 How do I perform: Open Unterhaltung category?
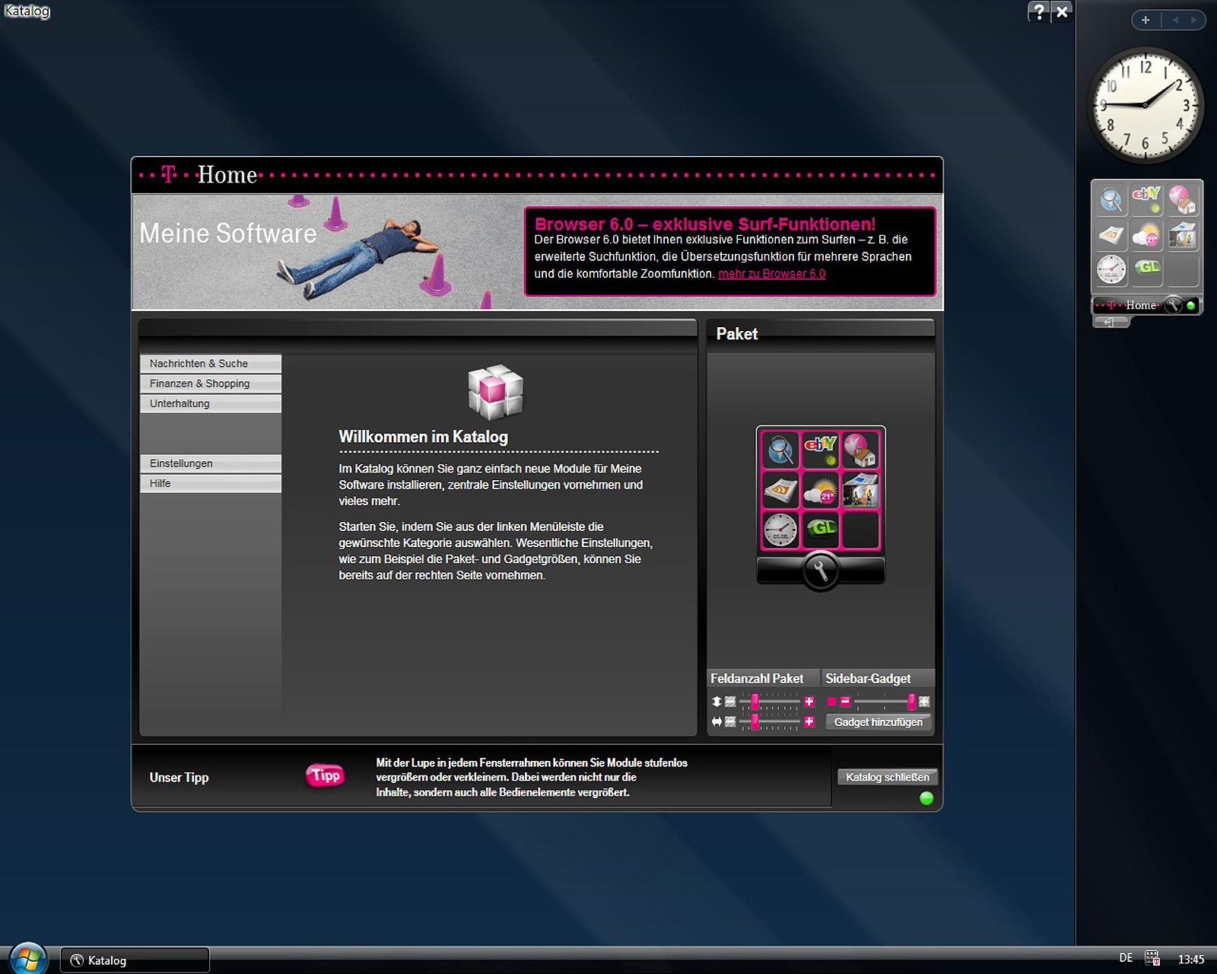point(211,403)
